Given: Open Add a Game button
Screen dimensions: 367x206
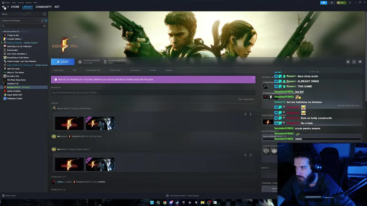Looking at the screenshot, I should 9,196.
